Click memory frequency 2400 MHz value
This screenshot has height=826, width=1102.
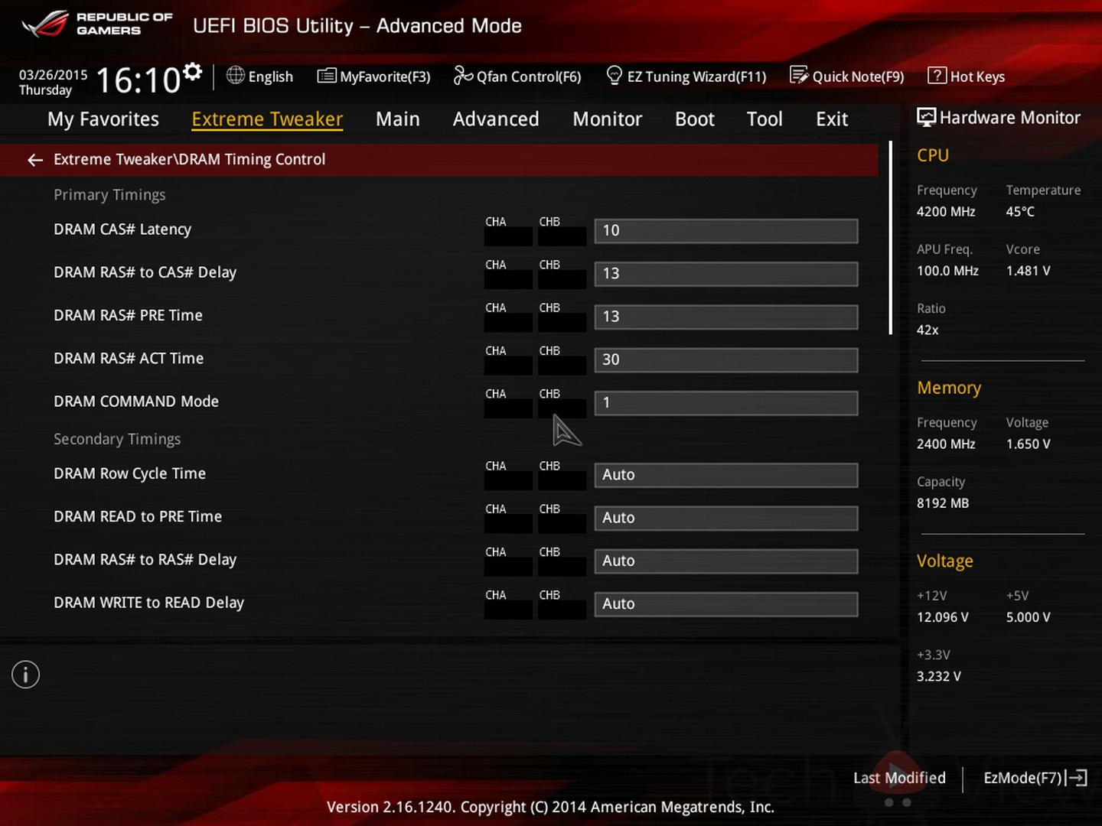(x=946, y=444)
